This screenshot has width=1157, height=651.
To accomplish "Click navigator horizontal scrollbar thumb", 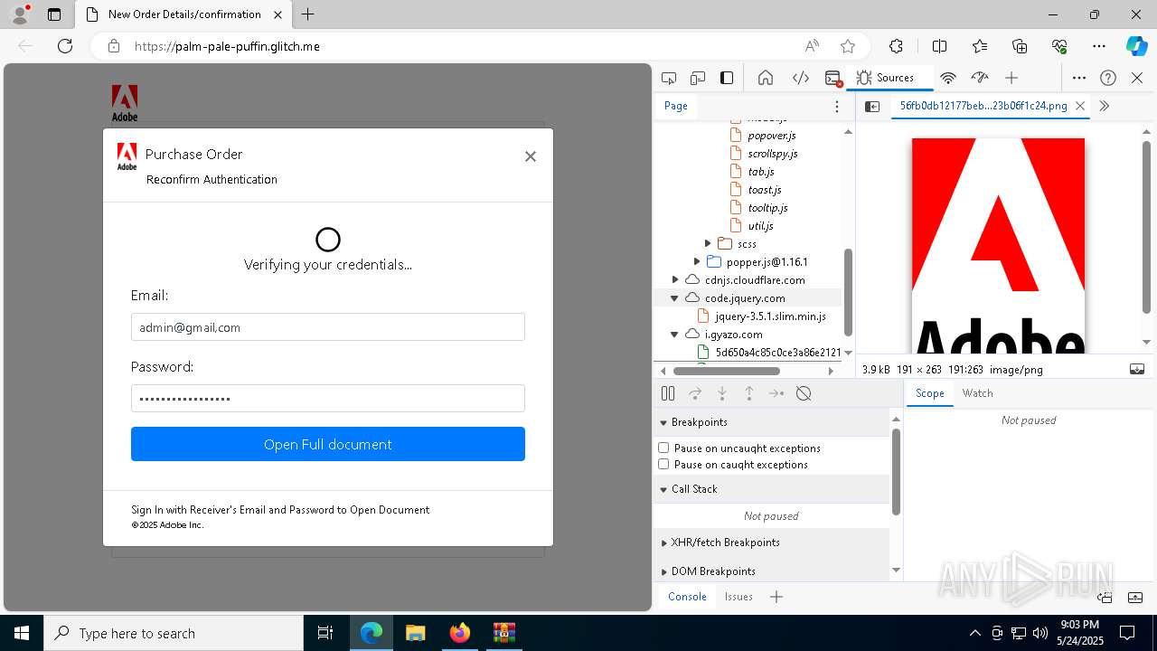I will (x=726, y=371).
